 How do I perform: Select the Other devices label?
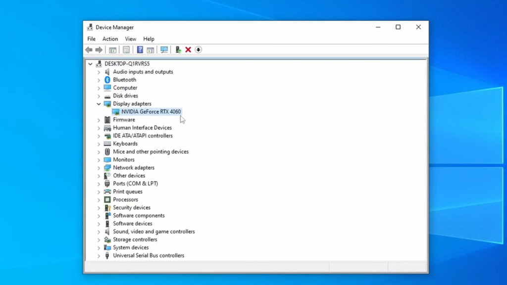(129, 176)
